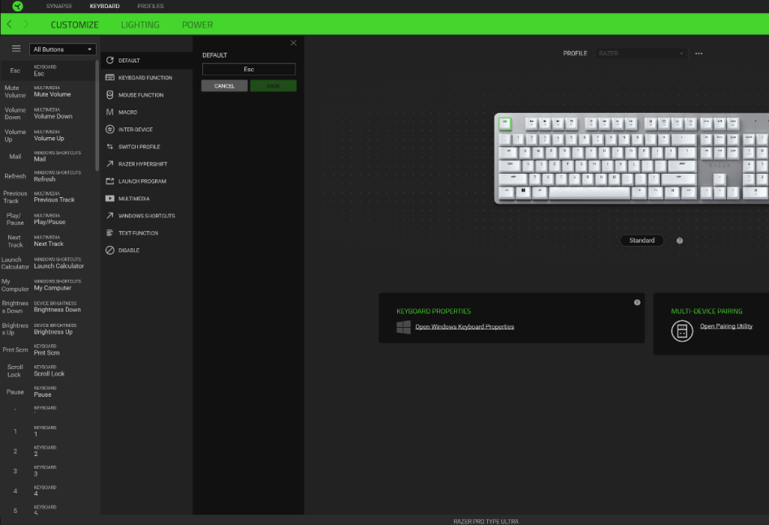
Task: Open the profile options ellipsis menu
Action: tap(698, 53)
